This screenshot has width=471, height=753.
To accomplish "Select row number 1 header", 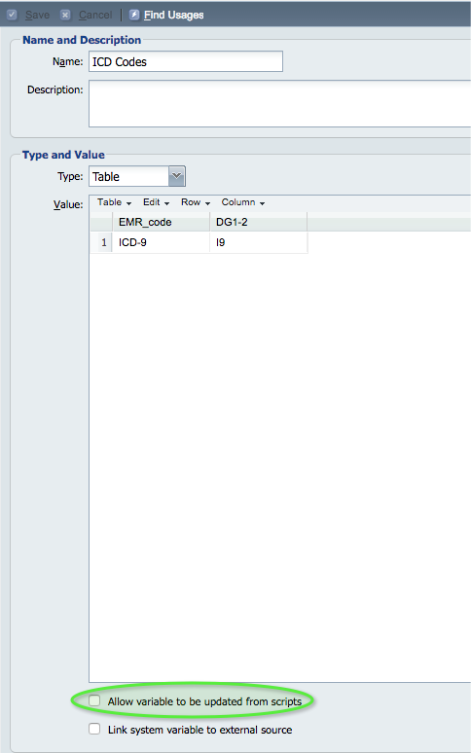I will click(101, 242).
